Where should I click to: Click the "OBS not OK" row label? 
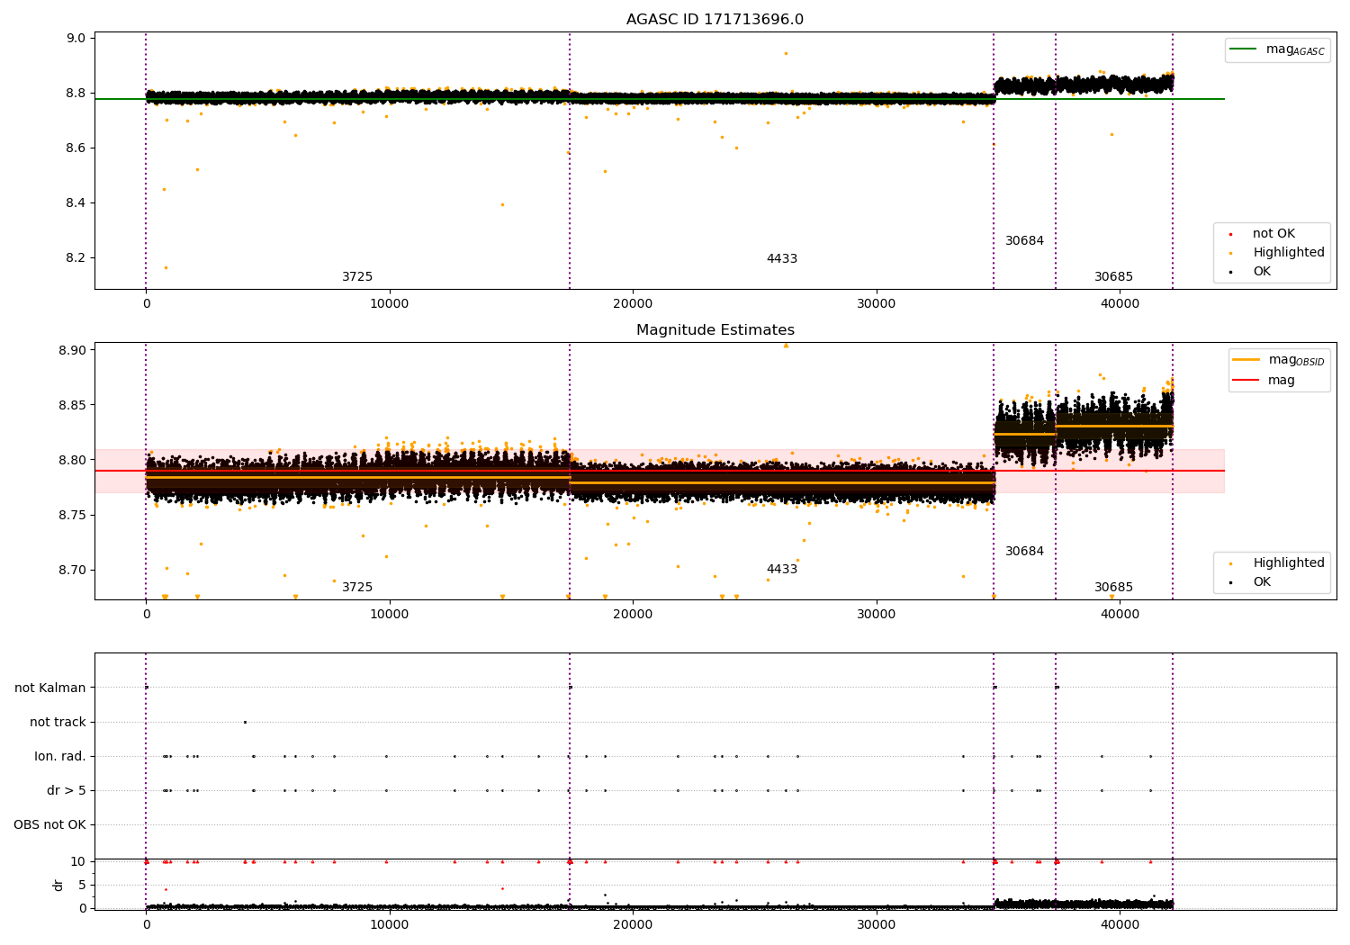click(x=49, y=825)
